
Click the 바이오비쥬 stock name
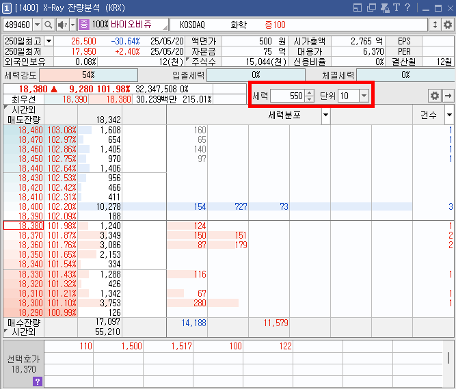pos(131,24)
